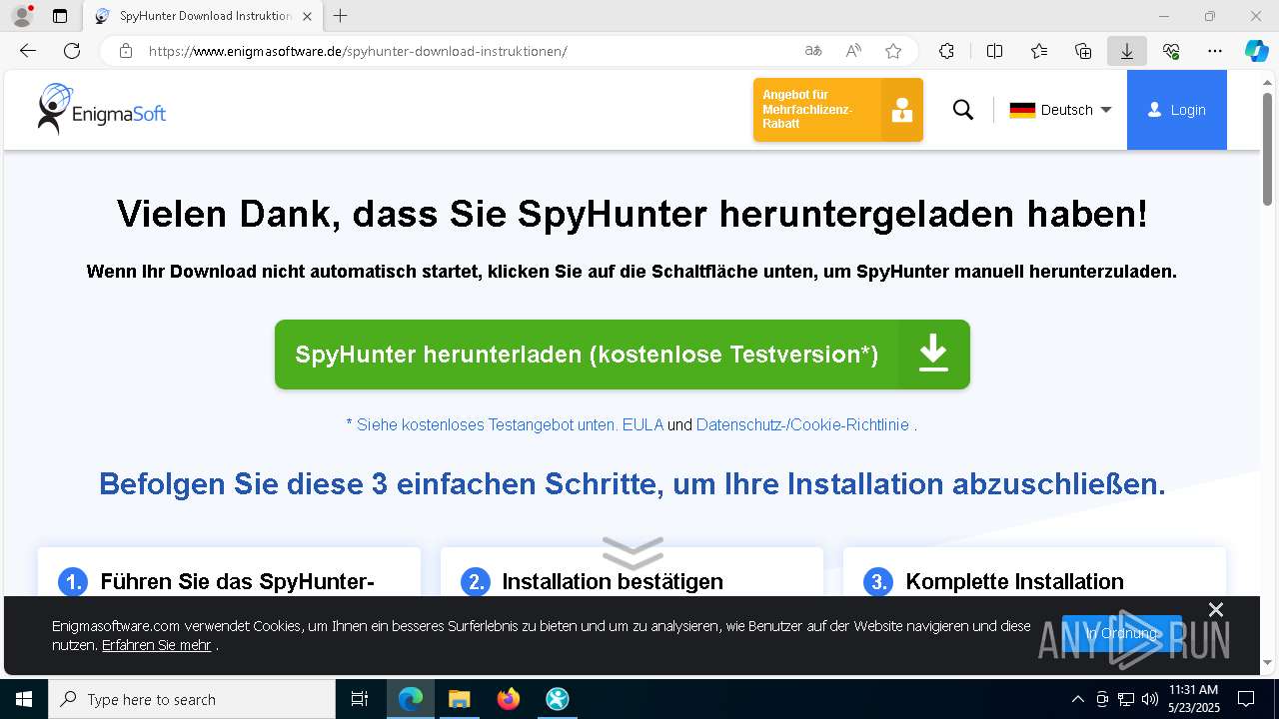Click the Windows taskbar search box
The image size is (1279, 719).
(192, 699)
